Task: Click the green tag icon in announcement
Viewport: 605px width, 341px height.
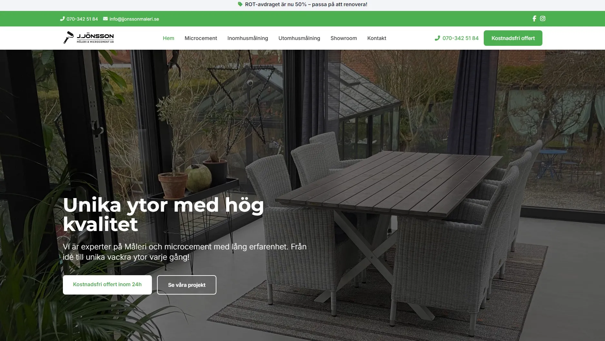Action: click(240, 5)
